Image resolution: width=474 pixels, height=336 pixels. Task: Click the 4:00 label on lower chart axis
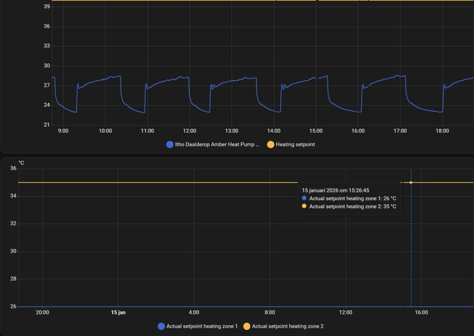point(194,312)
